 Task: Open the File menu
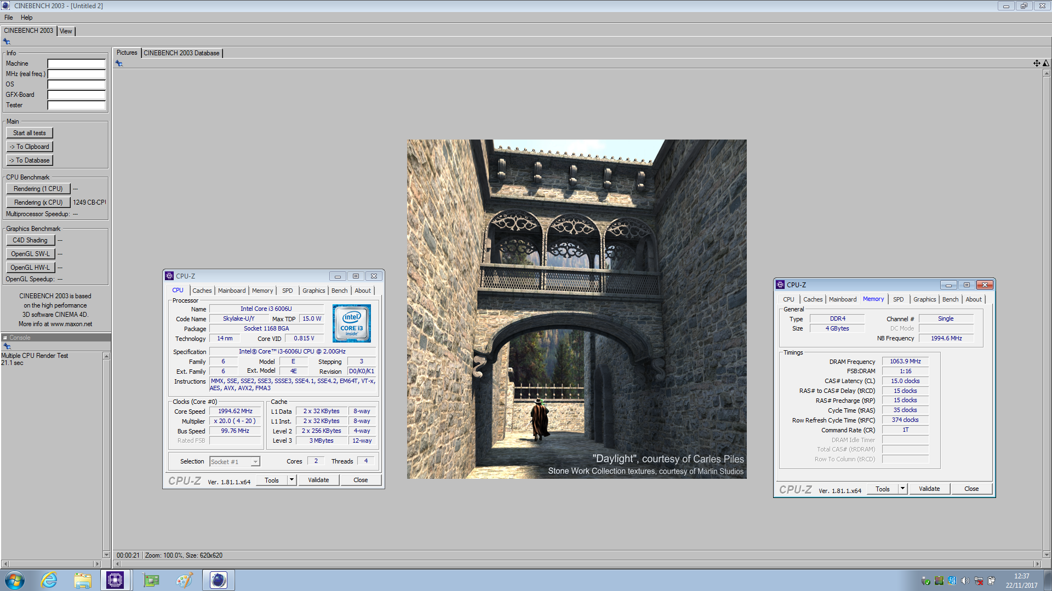pos(8,18)
